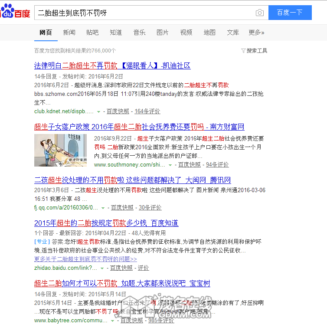Open 94条评价 link
327x324 pixels.
point(218,165)
